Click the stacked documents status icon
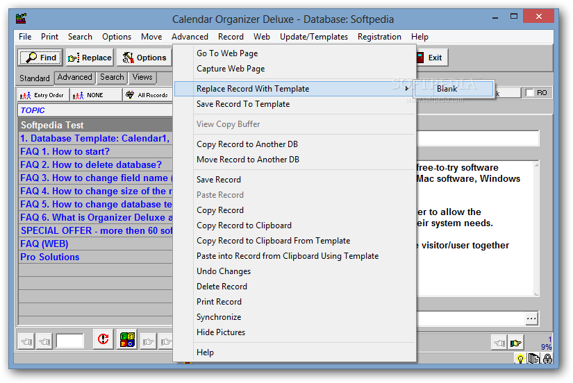 pyautogui.click(x=533, y=359)
